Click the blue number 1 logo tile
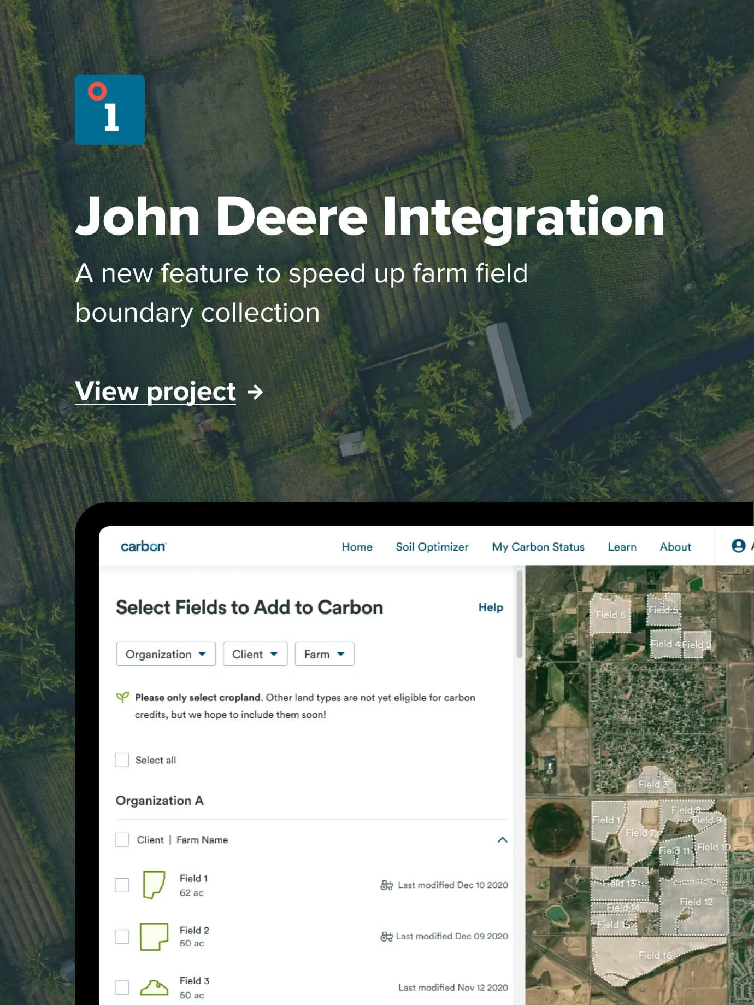Viewport: 754px width, 1005px height. (110, 110)
